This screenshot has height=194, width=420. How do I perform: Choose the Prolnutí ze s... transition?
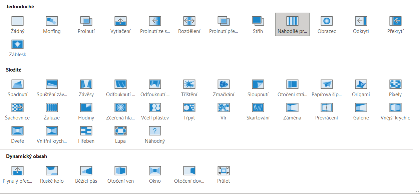point(155,24)
